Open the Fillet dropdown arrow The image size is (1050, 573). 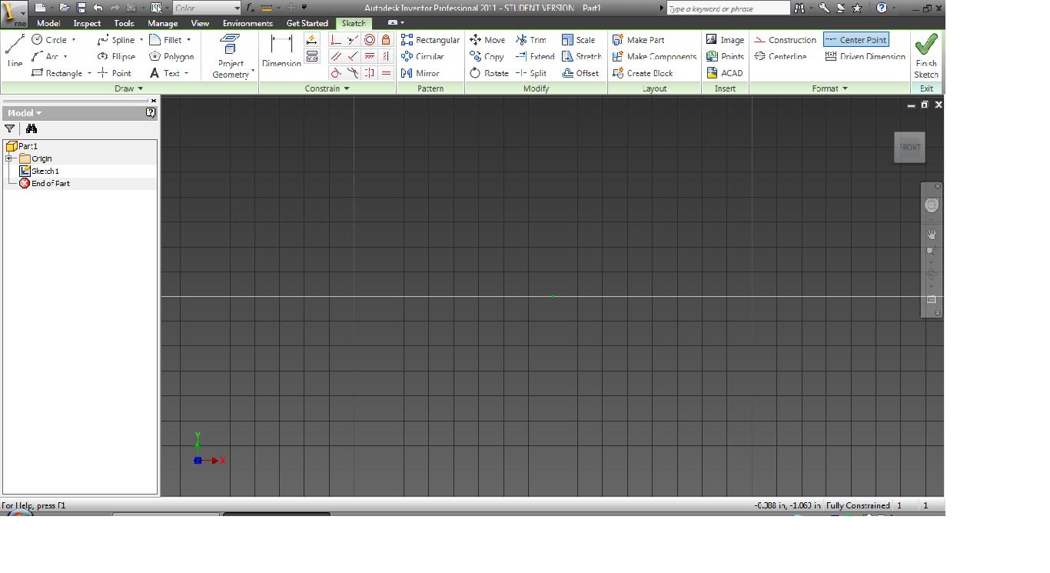click(188, 40)
